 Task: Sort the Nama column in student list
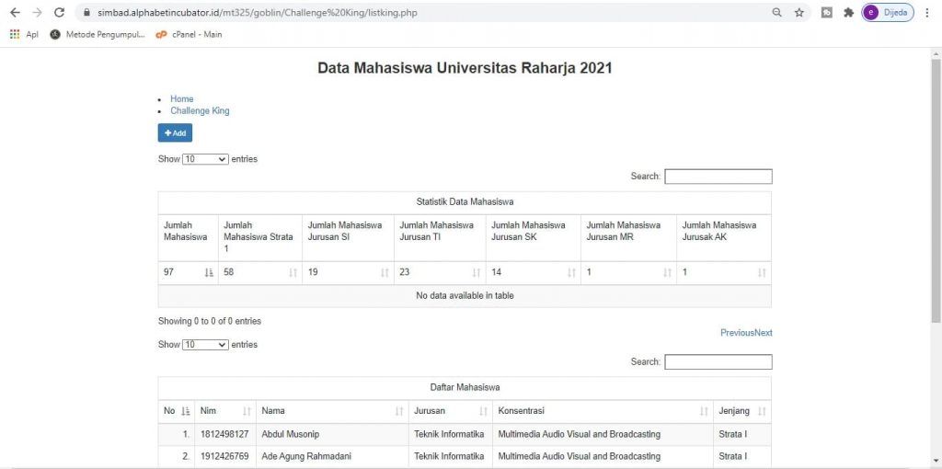(398, 411)
